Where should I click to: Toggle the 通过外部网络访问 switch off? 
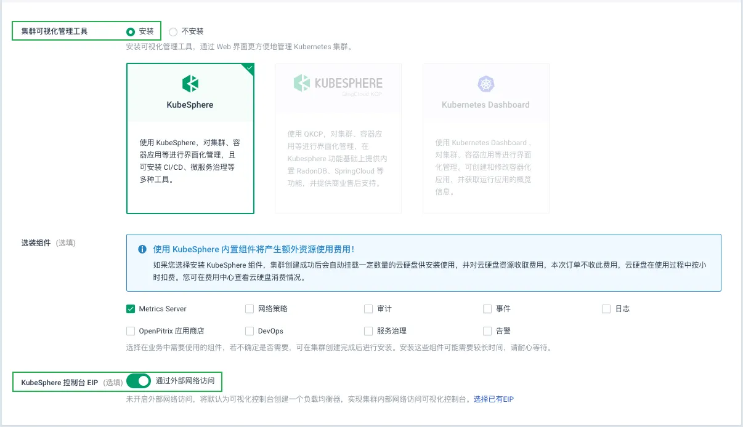(139, 381)
